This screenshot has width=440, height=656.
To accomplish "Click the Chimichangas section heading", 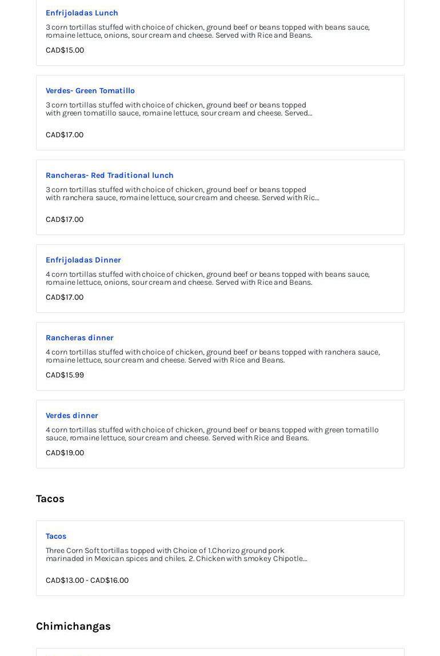I will pos(73,626).
